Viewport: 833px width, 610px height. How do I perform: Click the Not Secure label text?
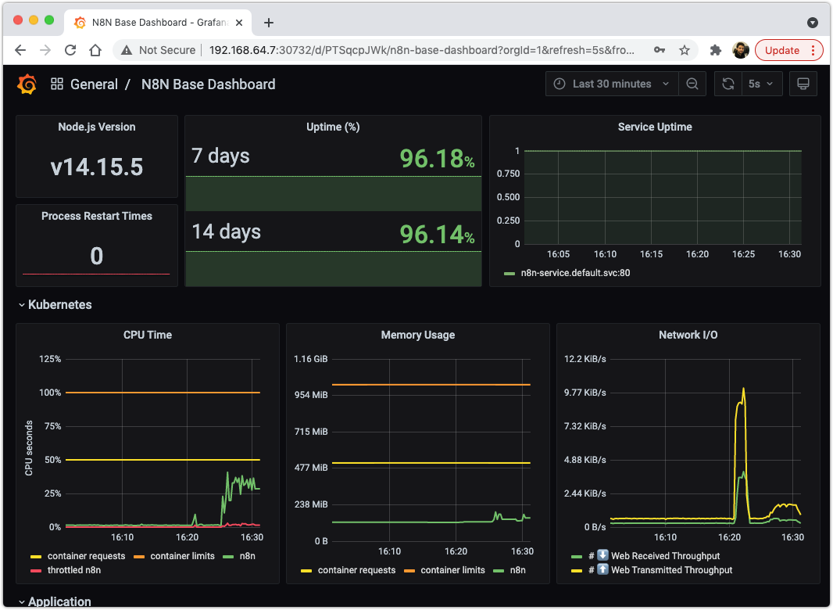click(x=167, y=50)
